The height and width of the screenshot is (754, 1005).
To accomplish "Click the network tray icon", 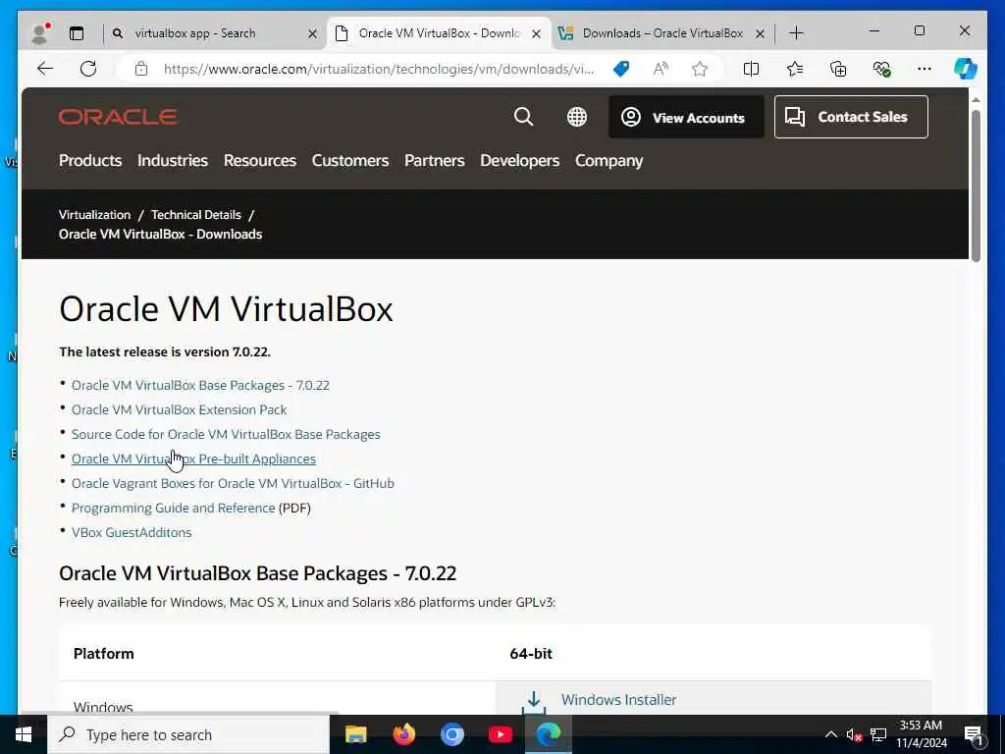I will click(x=878, y=734).
